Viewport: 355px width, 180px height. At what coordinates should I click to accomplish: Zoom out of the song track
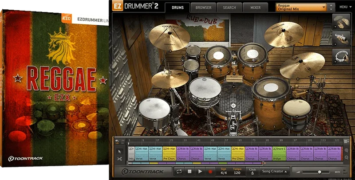347,157
